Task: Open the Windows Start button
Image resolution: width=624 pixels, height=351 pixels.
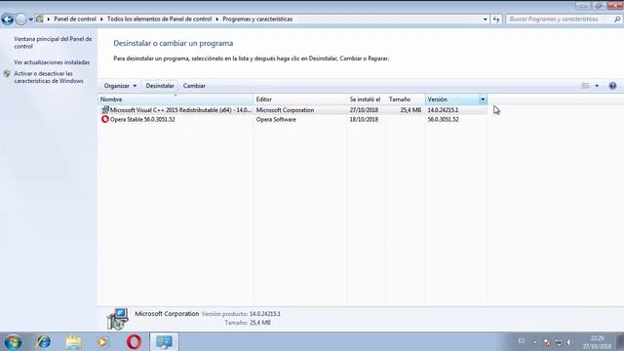Action: coord(13,342)
